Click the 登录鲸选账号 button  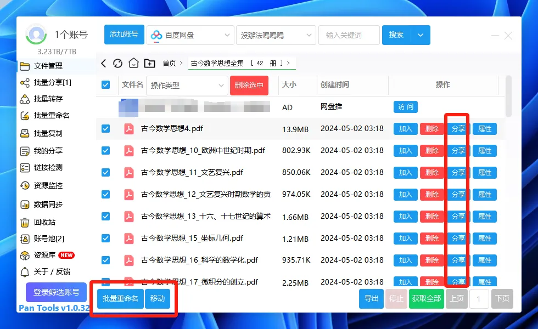click(x=56, y=292)
